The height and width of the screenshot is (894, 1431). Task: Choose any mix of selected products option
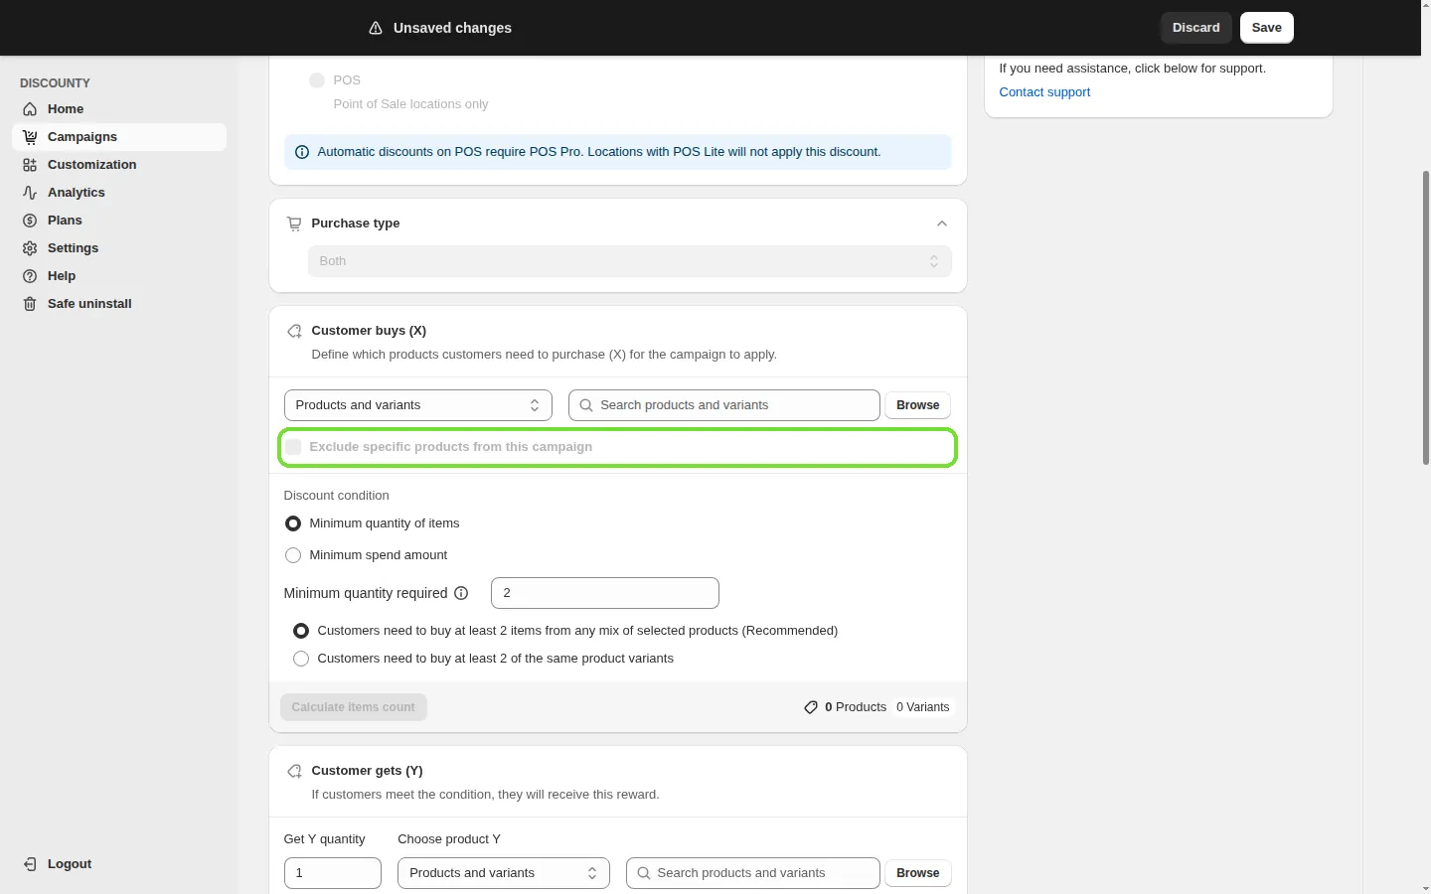pos(301,631)
